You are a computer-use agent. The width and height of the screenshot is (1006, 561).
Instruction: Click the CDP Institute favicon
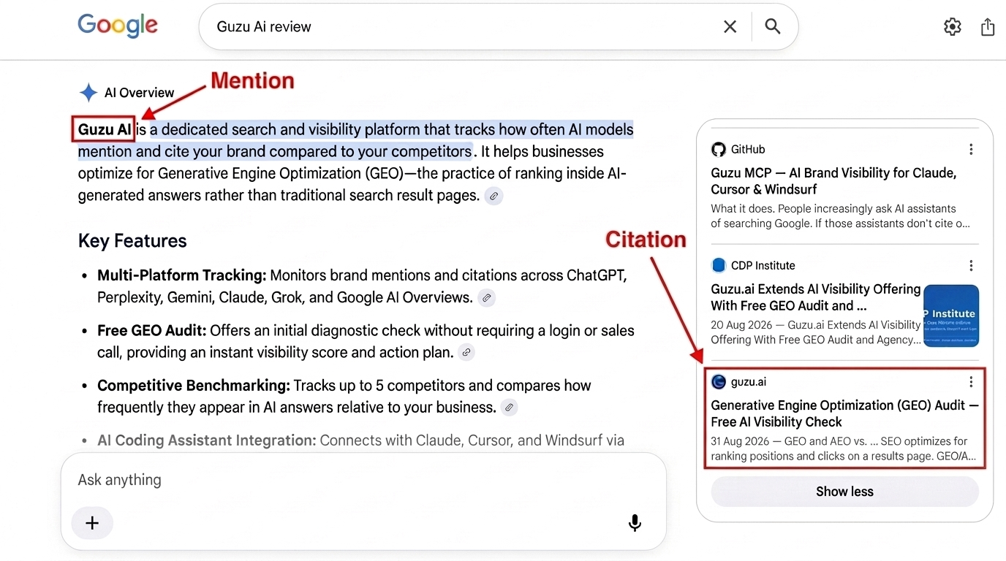click(719, 265)
